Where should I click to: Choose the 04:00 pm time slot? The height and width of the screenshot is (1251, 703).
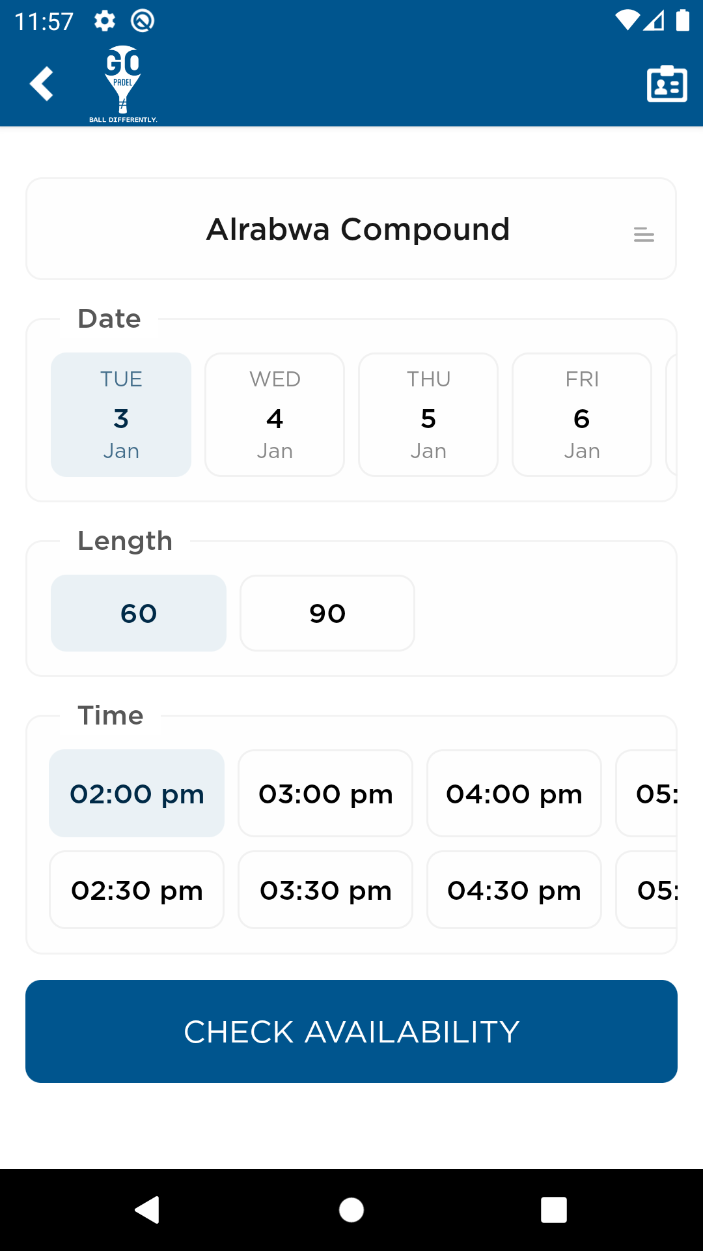click(514, 794)
